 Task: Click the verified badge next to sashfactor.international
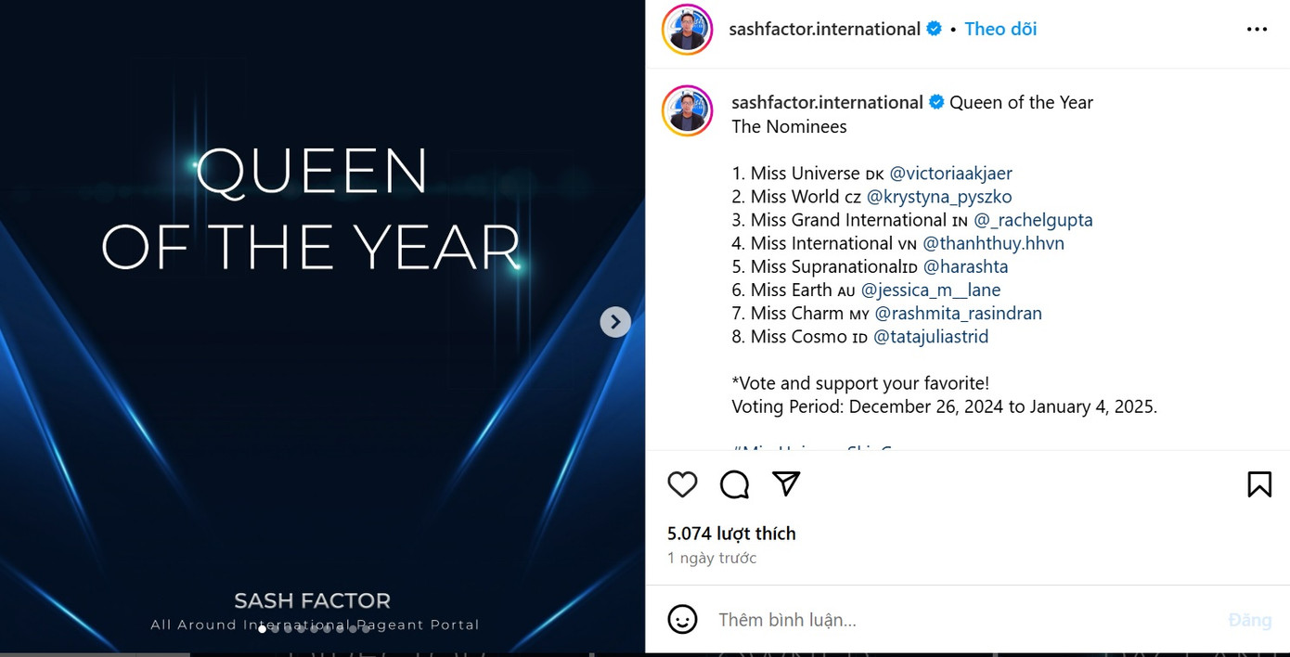click(x=933, y=28)
